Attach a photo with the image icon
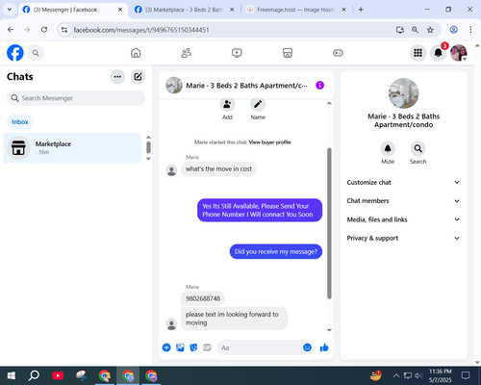 tap(180, 347)
